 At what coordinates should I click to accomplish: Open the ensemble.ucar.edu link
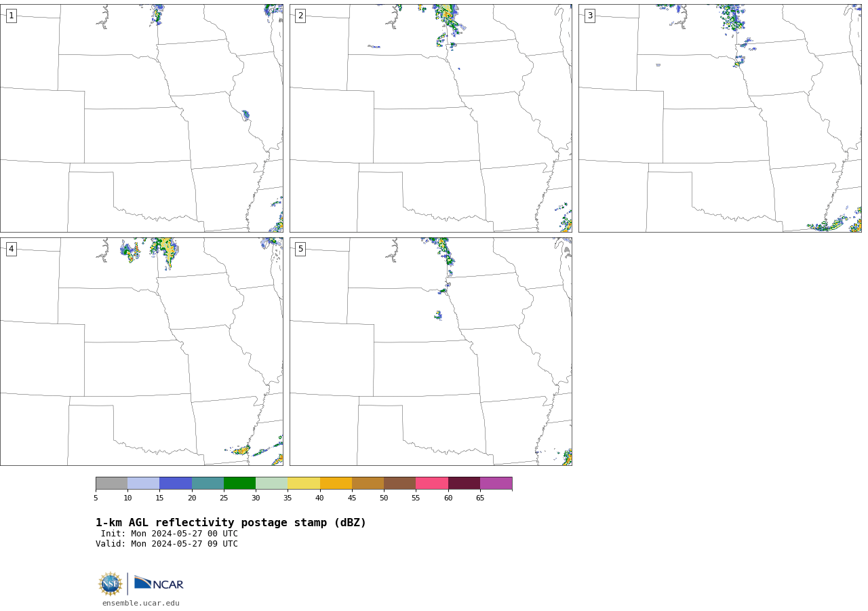point(141,604)
